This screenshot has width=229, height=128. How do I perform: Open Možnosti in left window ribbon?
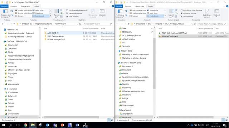(x=102, y=13)
